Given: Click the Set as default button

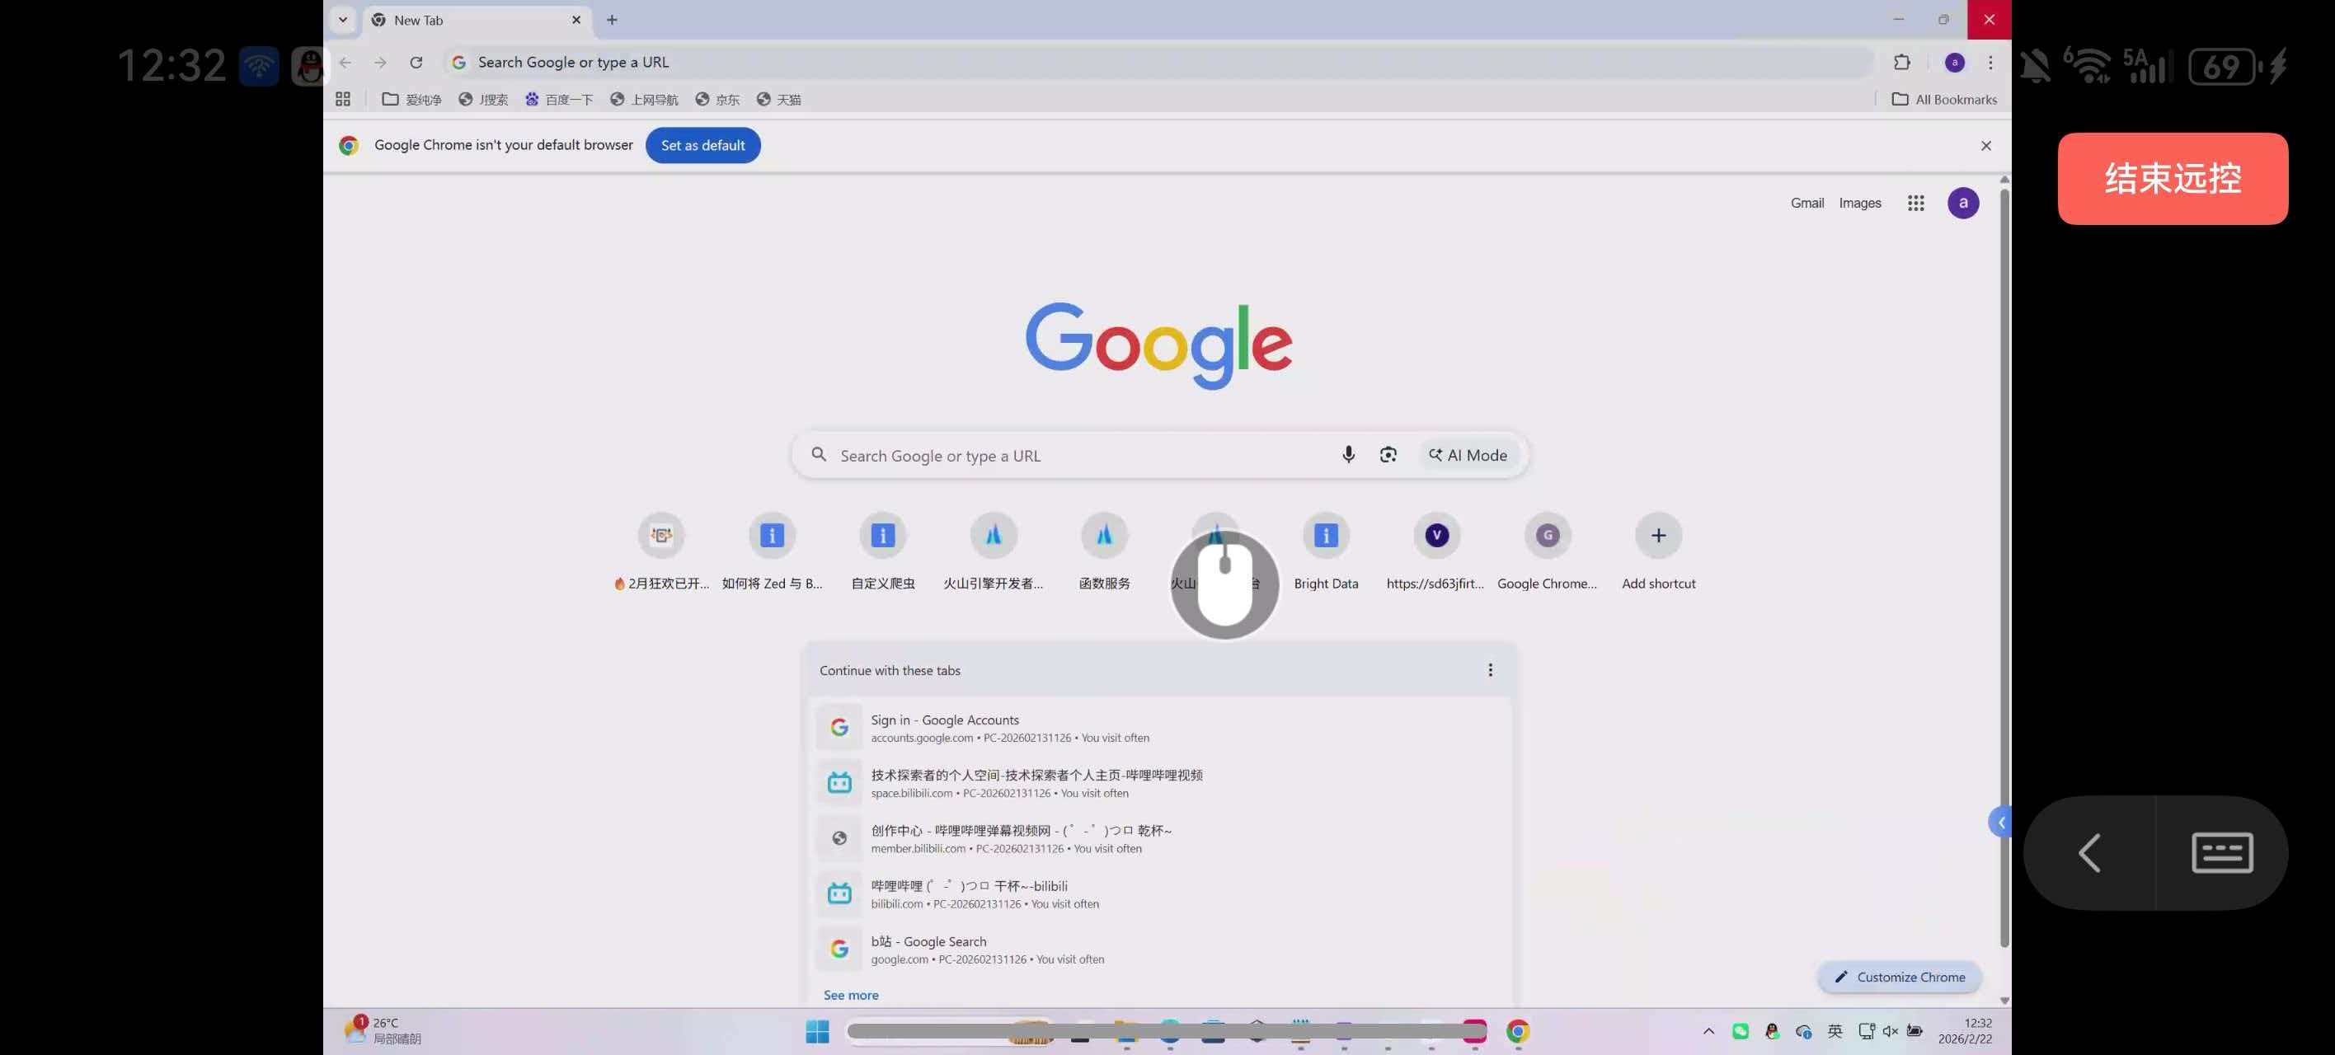Looking at the screenshot, I should (702, 146).
